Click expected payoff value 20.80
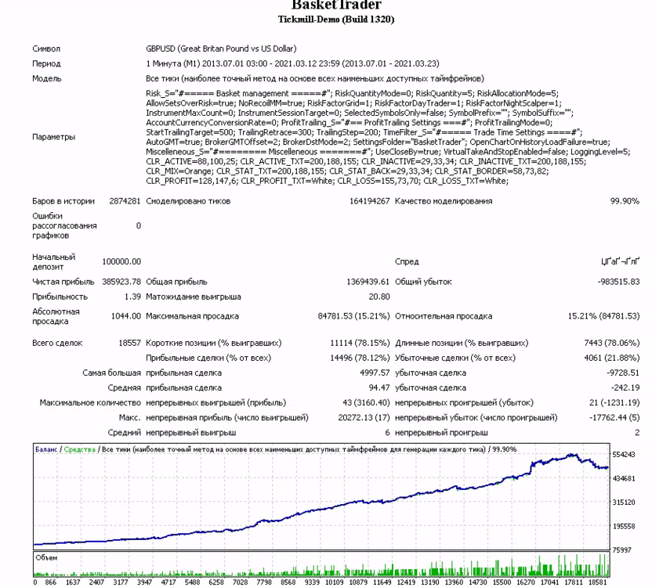This screenshot has width=652, height=587. [379, 297]
